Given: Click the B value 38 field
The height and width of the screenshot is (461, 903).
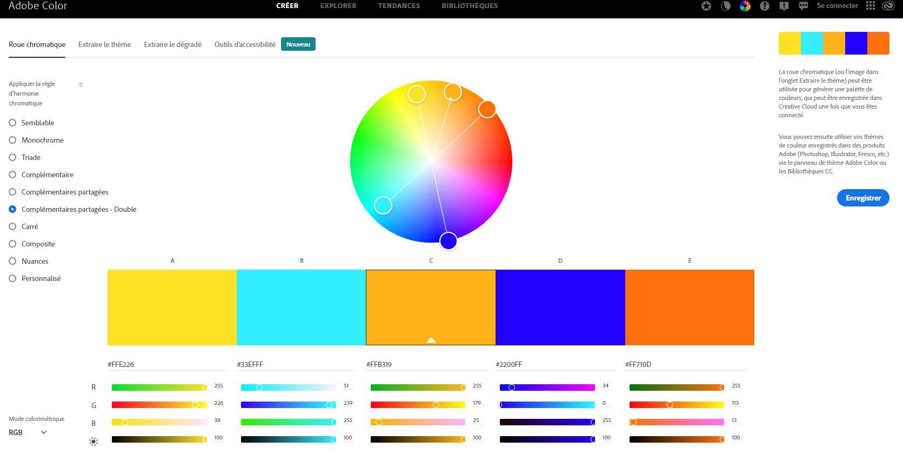Looking at the screenshot, I should (218, 420).
